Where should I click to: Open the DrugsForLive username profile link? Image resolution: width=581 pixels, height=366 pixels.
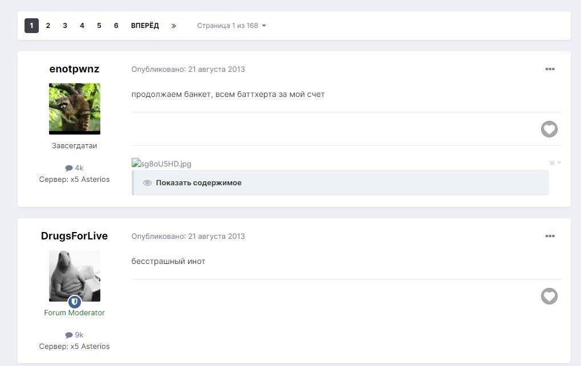point(74,236)
